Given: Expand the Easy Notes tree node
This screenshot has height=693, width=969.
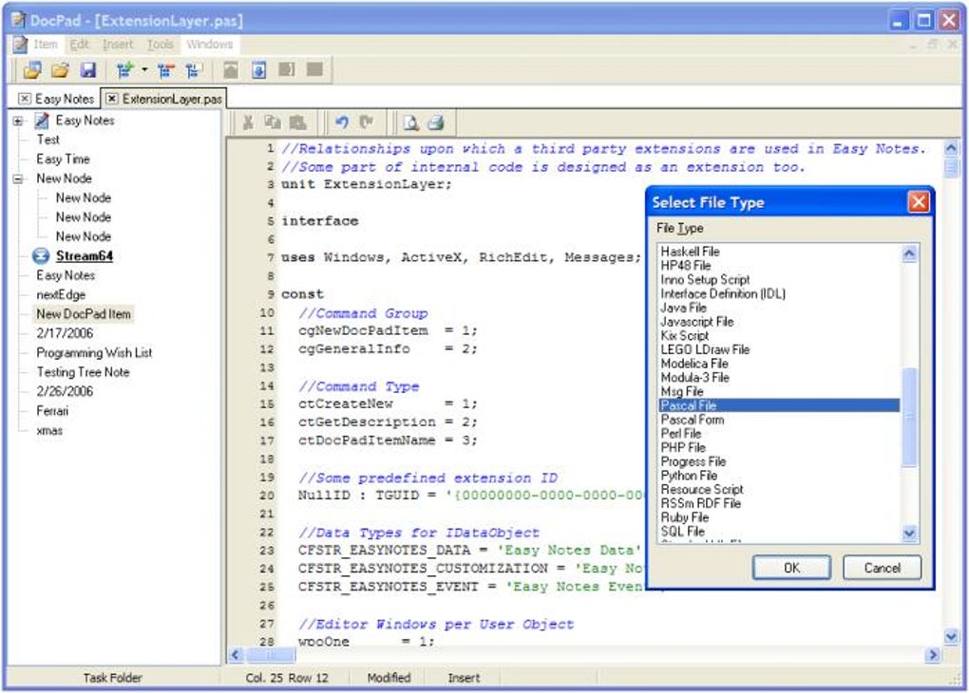Looking at the screenshot, I should pos(18,121).
